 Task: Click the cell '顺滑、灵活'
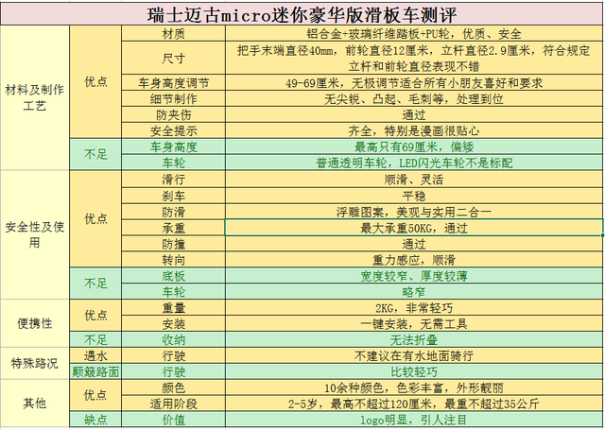[x=414, y=180]
